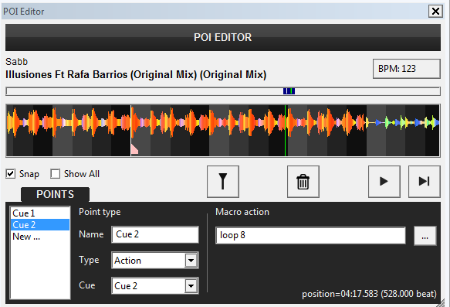
Task: Click the add cue point marker icon
Action: point(223,182)
